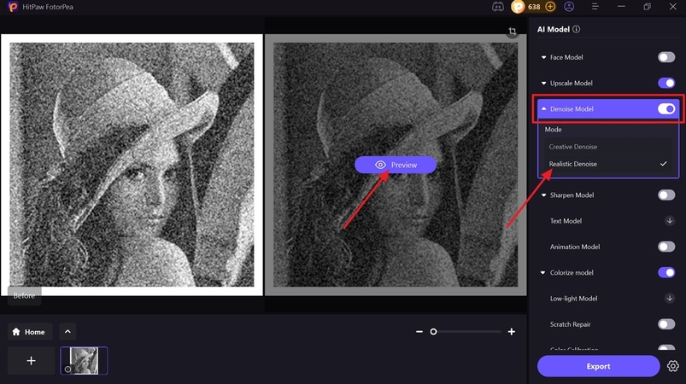Collapse the Denoise Model arrow

point(543,108)
